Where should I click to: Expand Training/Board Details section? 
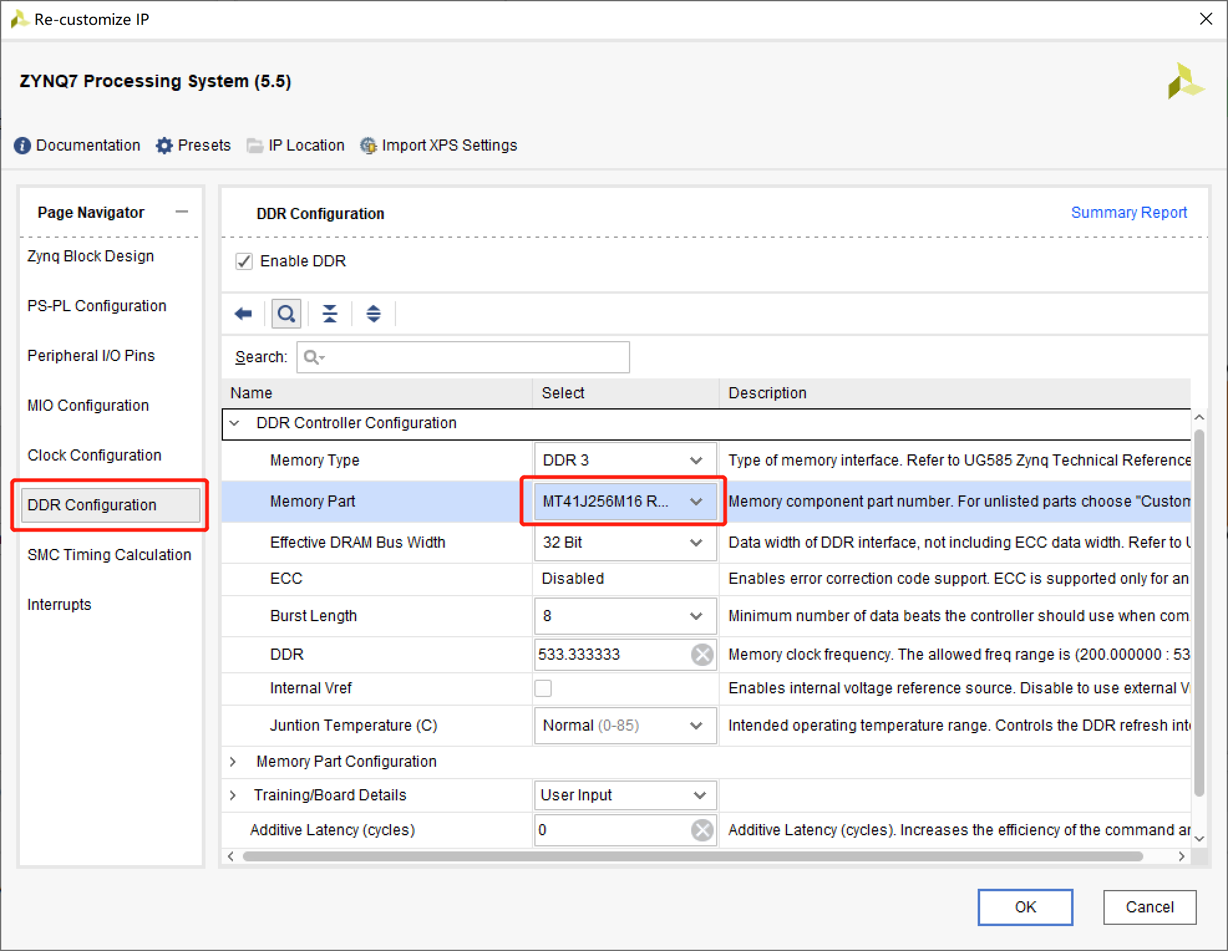pos(233,795)
